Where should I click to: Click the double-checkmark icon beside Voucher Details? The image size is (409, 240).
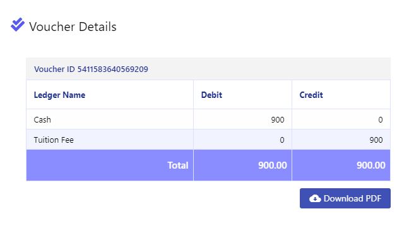[18, 25]
